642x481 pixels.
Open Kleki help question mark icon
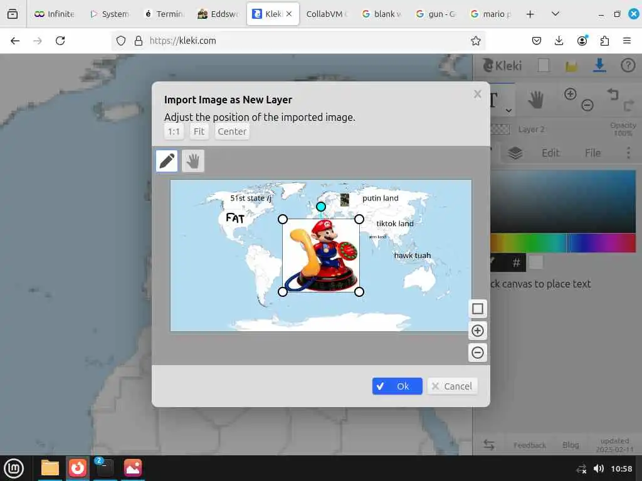pos(628,65)
